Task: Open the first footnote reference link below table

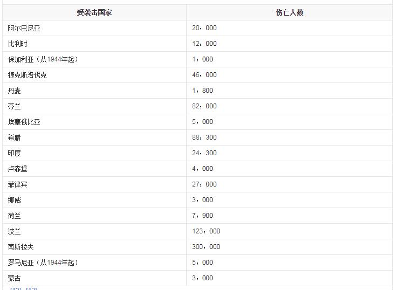Action: pos(16,288)
